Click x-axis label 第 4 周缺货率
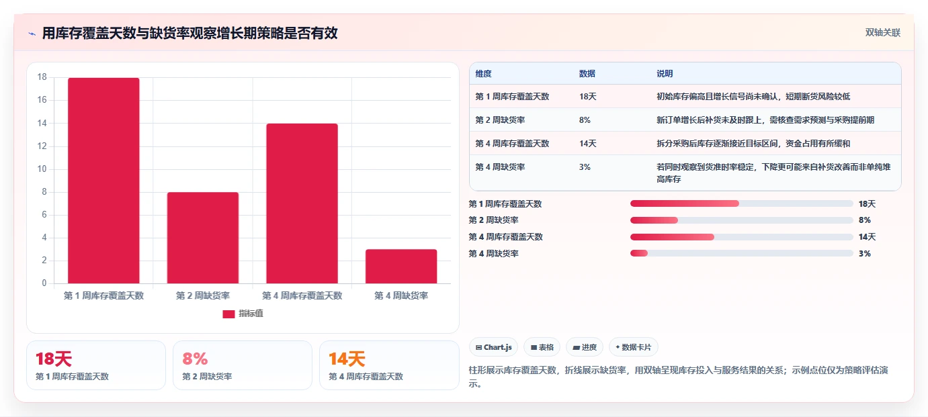928x417 pixels. point(401,295)
